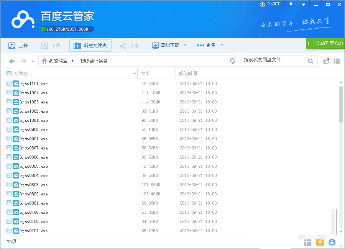Expand the 更多 dropdown arrow
Image resolution: width=345 pixels, height=249 pixels.
(222, 45)
